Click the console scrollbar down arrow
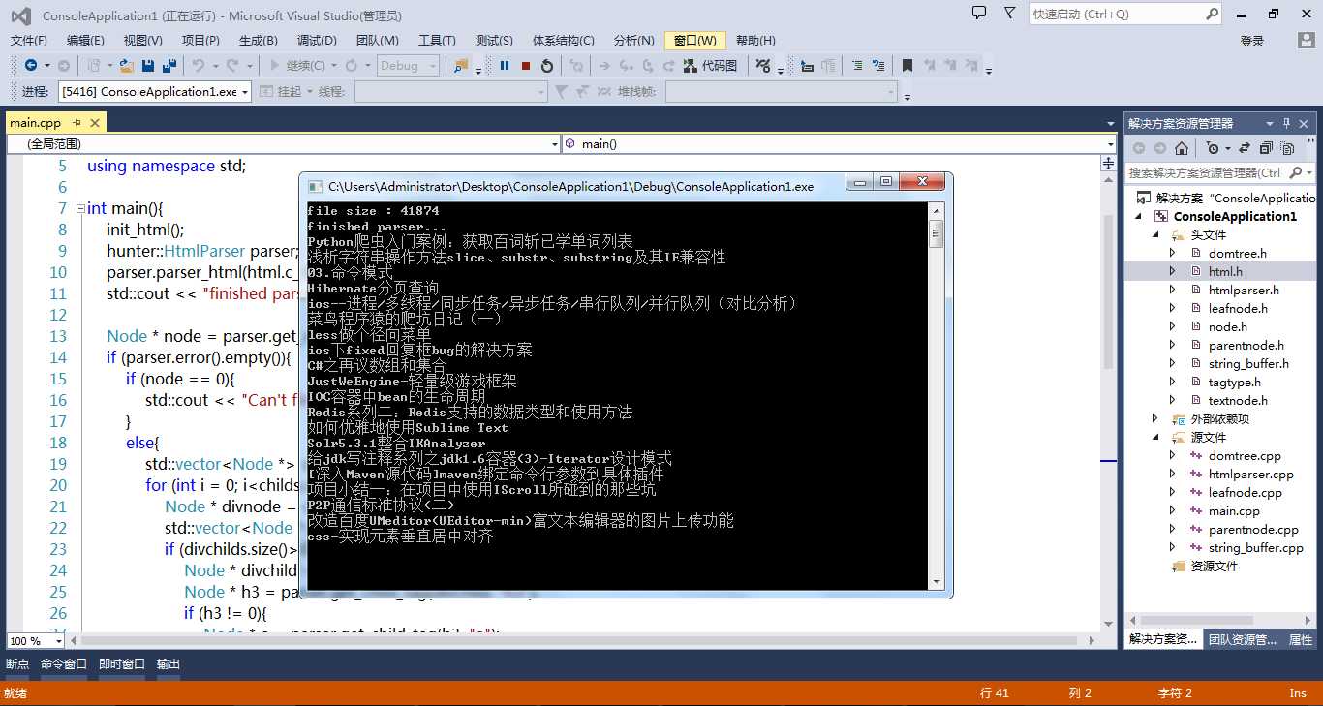 point(937,582)
